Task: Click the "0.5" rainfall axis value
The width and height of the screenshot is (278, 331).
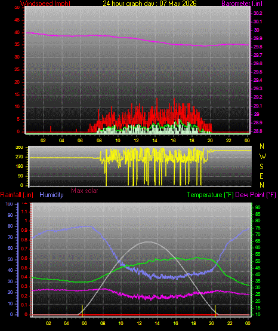Action: tap(24, 268)
